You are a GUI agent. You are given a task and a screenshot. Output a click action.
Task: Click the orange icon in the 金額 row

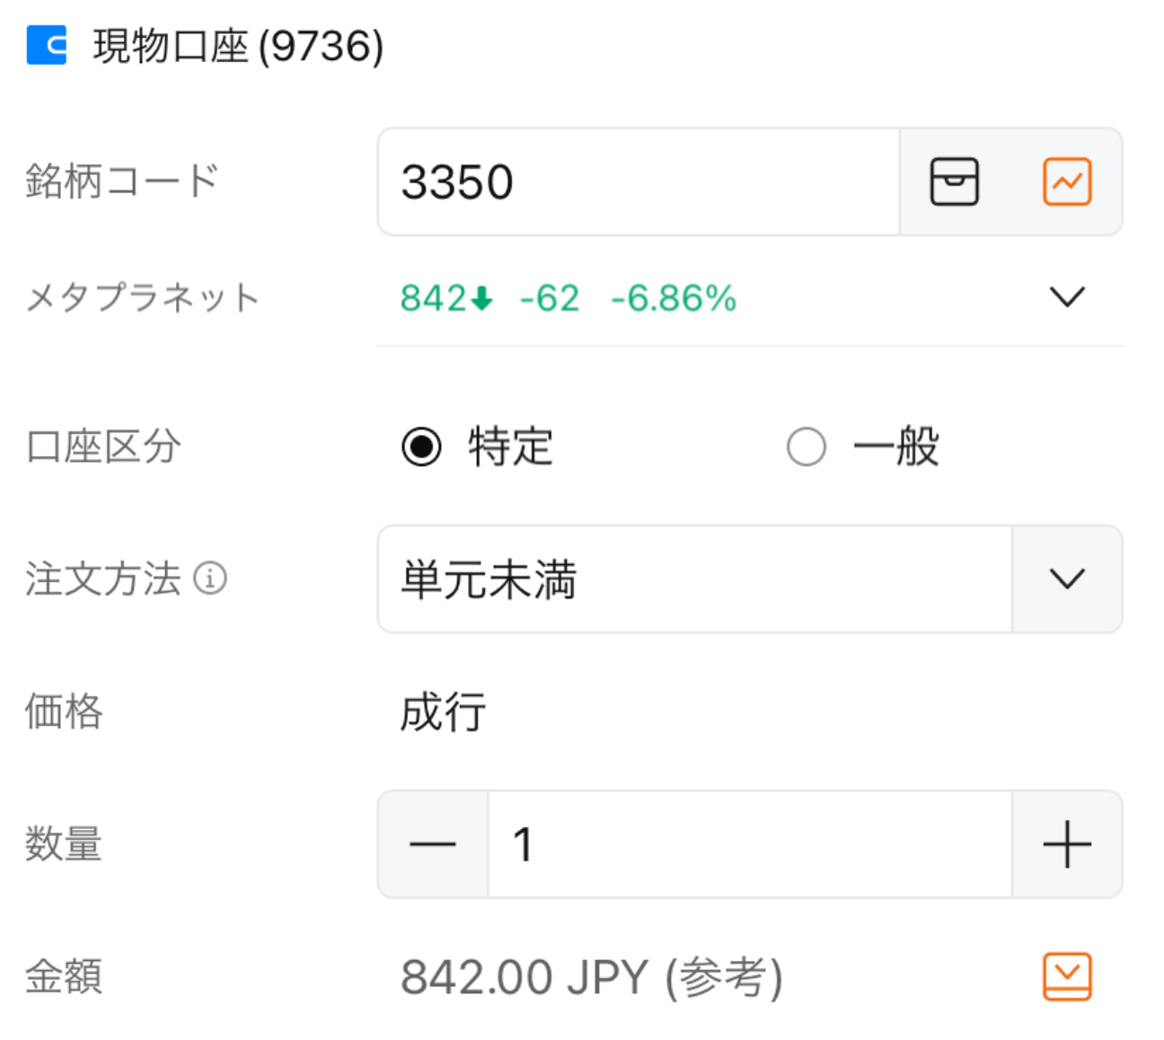point(1067,976)
